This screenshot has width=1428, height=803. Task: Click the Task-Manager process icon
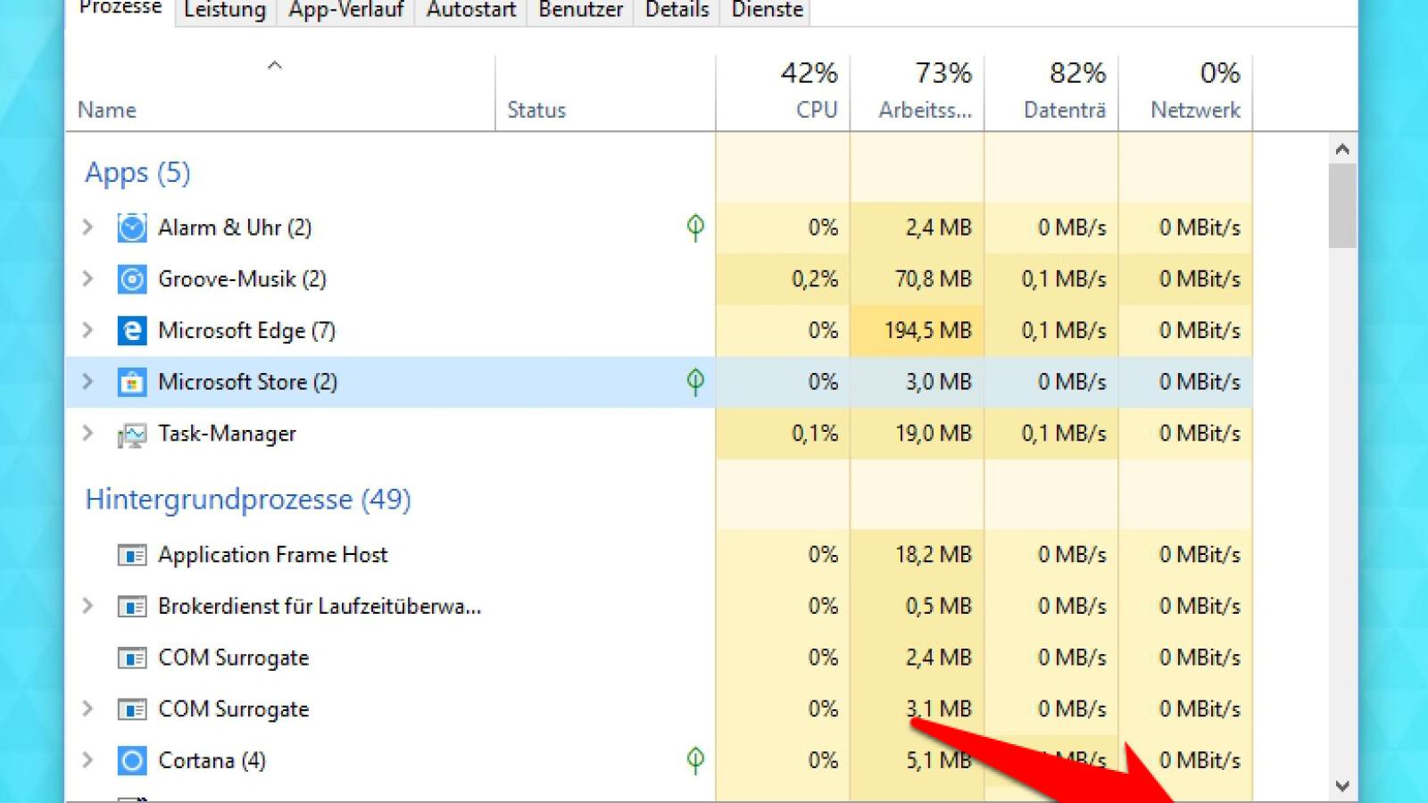pyautogui.click(x=132, y=435)
